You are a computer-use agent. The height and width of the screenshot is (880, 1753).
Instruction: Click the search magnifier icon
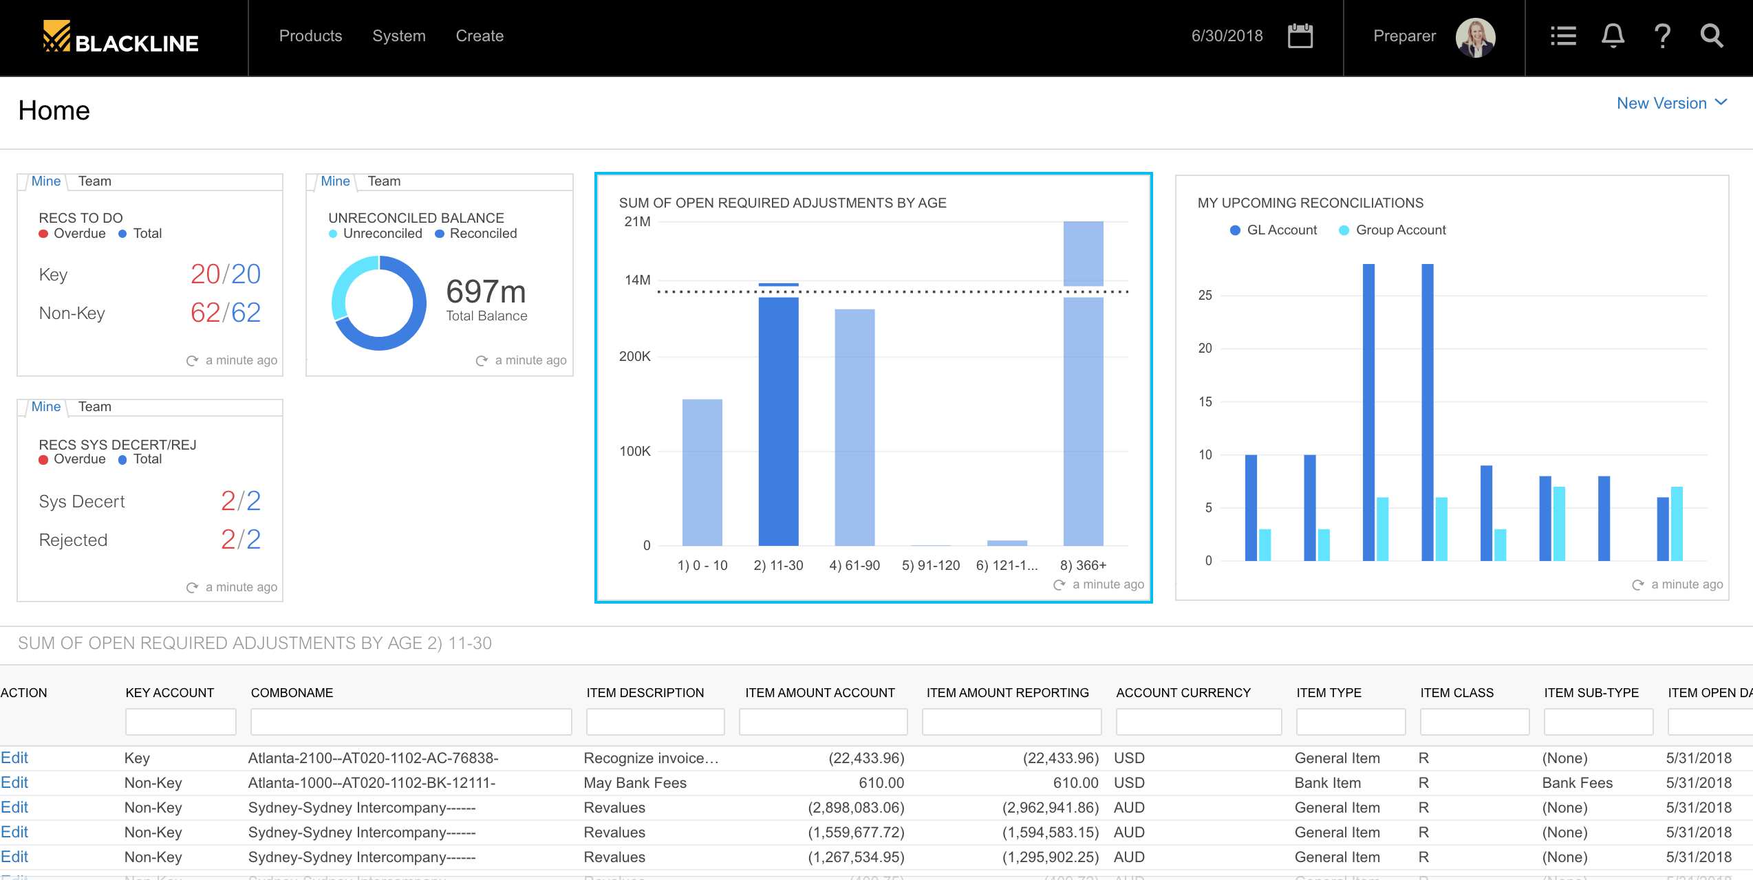pos(1712,36)
